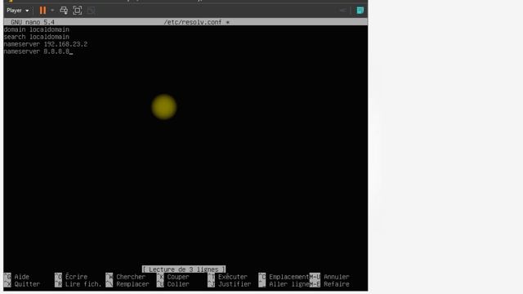Click the ^O Écrire shortcut hint
The image size is (523, 294).
click(x=71, y=277)
